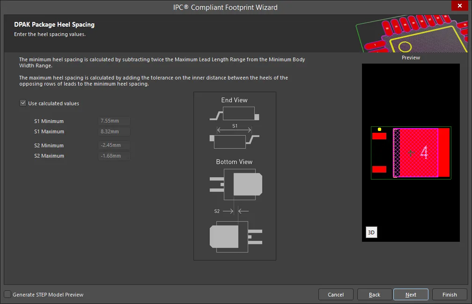This screenshot has width=472, height=304.
Task: Go Back to the previous wizard page
Action: point(375,295)
